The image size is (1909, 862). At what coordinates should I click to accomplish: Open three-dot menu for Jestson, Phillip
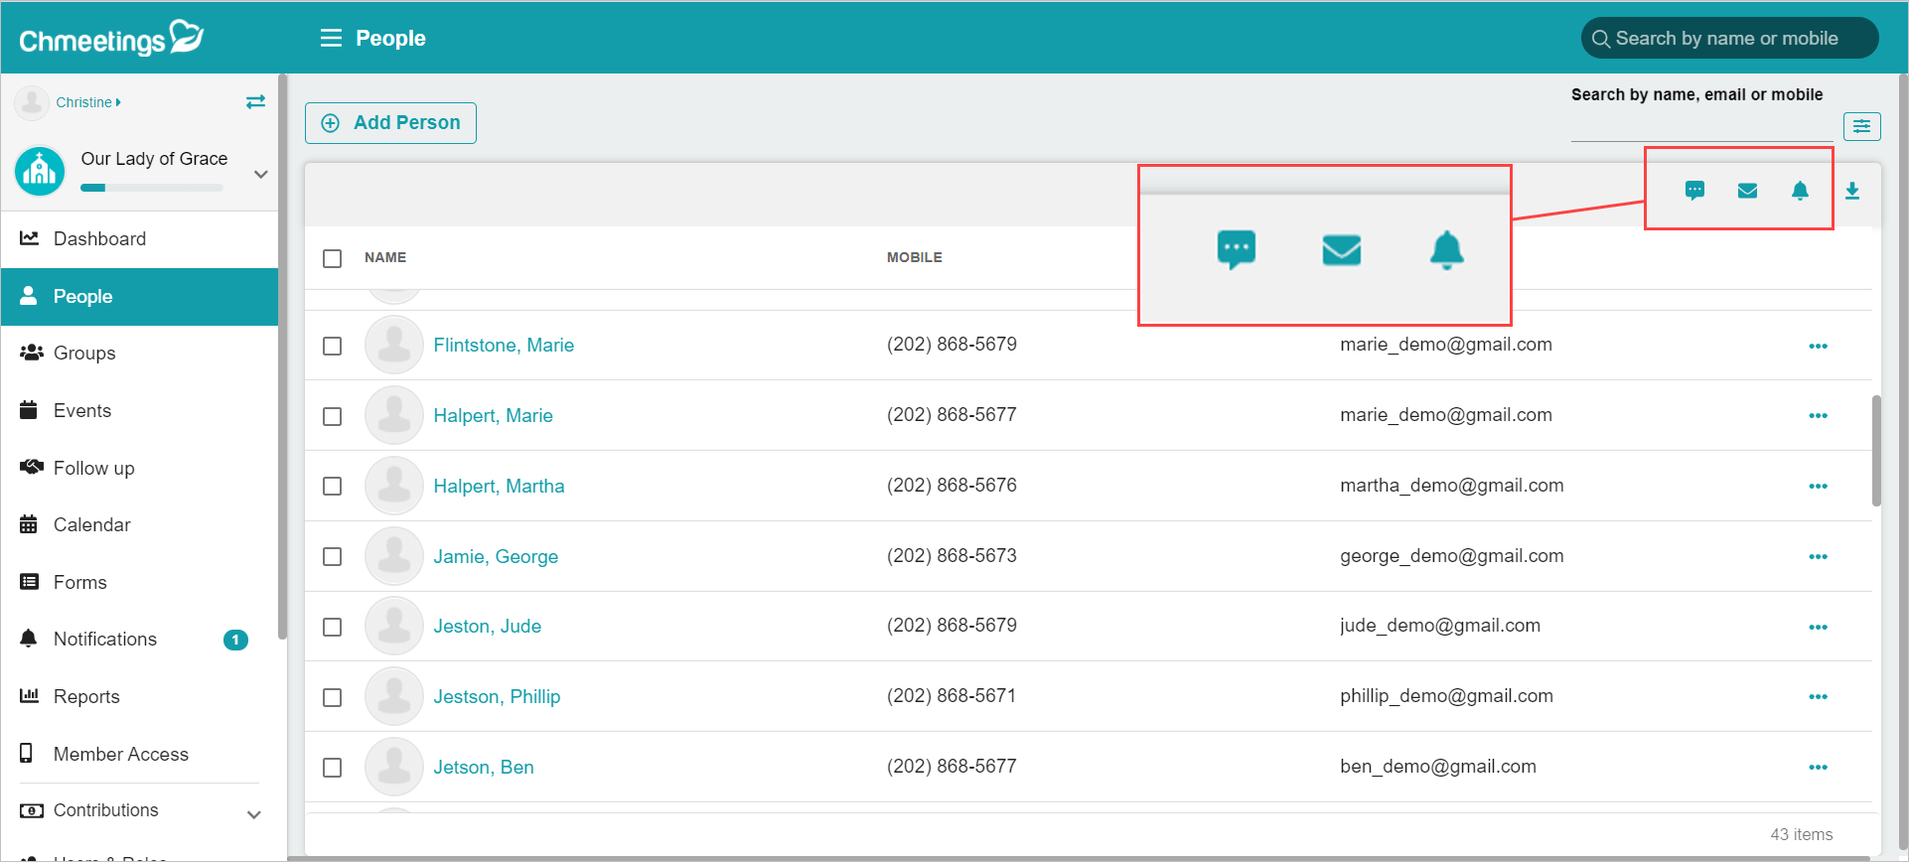click(1818, 697)
